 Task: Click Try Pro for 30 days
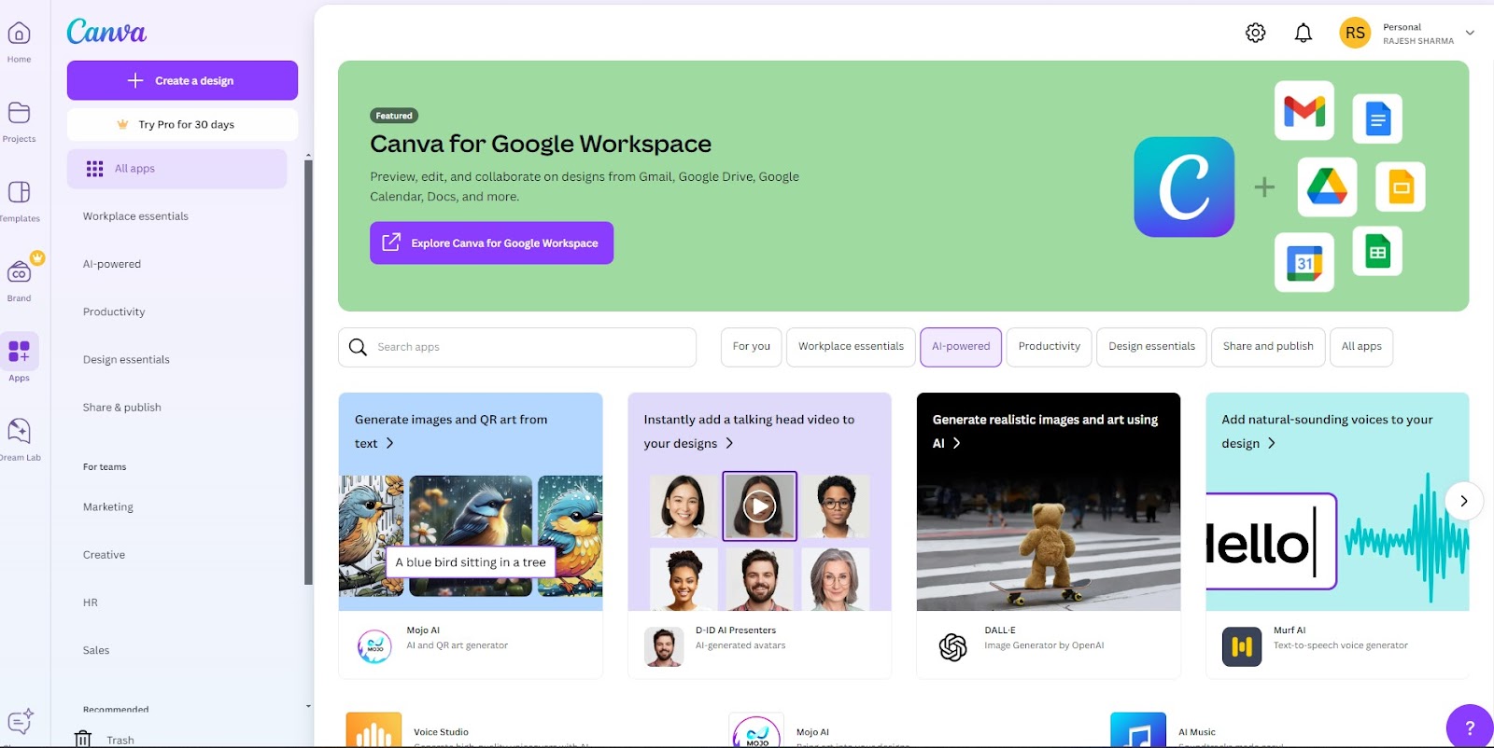click(182, 124)
